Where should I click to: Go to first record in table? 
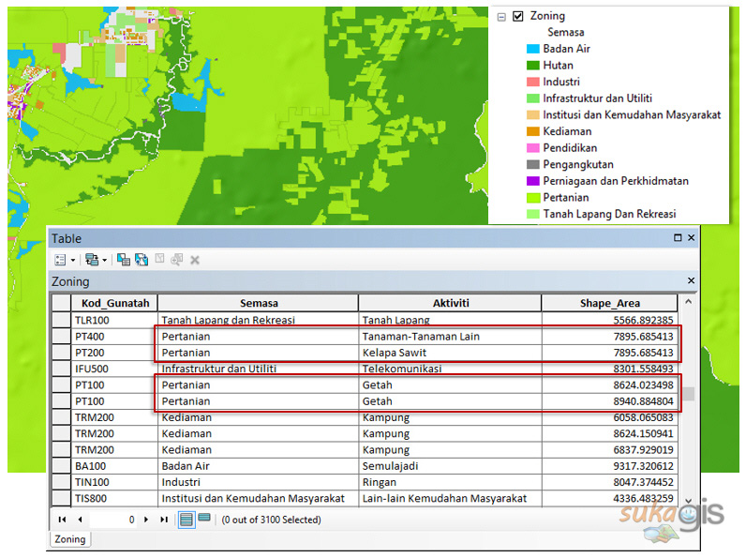click(x=62, y=520)
